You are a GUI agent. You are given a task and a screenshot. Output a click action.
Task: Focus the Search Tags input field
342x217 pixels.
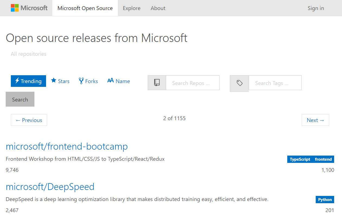275,83
